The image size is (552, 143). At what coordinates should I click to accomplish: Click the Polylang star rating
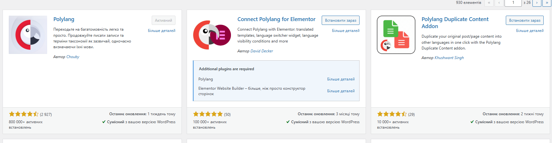coord(24,114)
